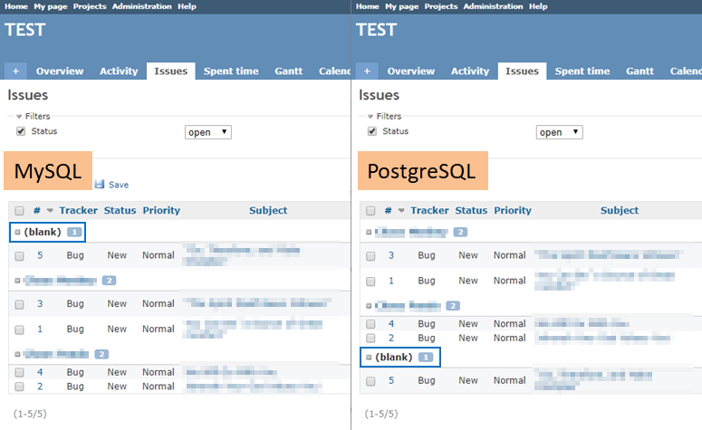Collapse the group above issue 3 in MySQL window

[x=17, y=281]
